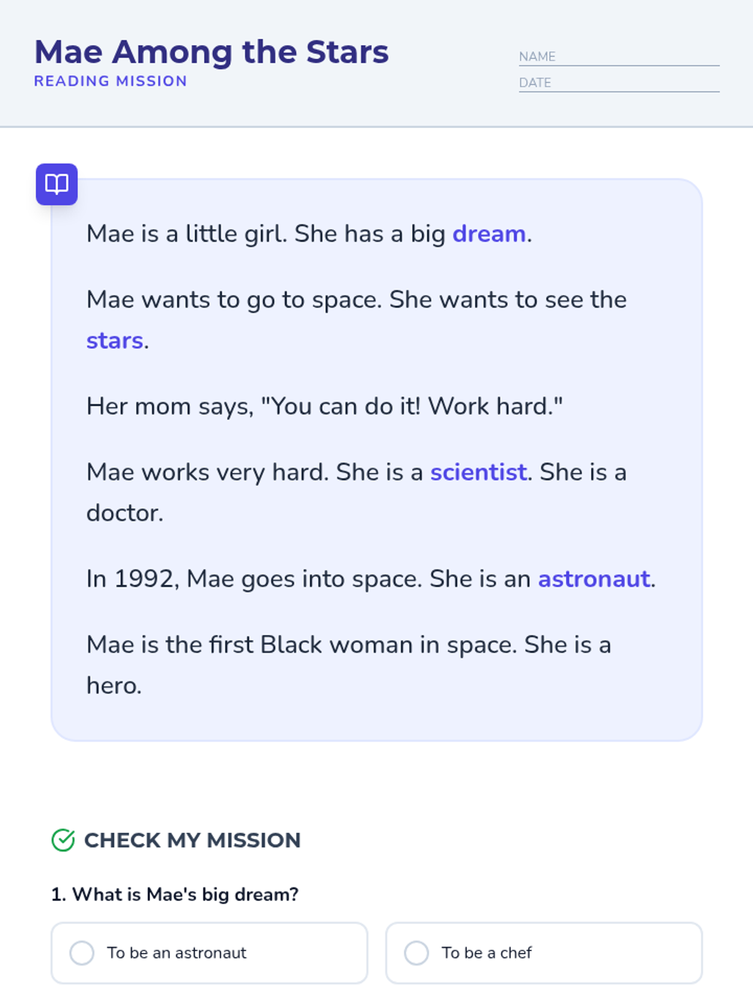Click the word "doctor" in the passage
Image resolution: width=753 pixels, height=1004 pixels.
[x=123, y=513]
